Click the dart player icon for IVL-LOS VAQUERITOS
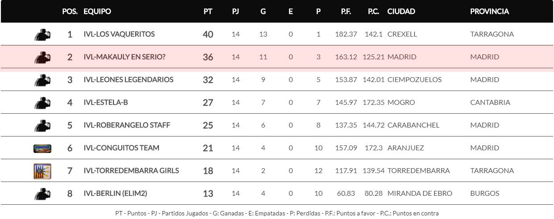The image size is (554, 219). click(42, 34)
